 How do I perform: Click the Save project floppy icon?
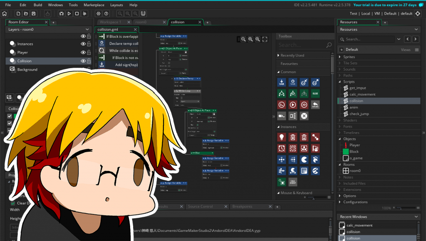tap(34, 14)
